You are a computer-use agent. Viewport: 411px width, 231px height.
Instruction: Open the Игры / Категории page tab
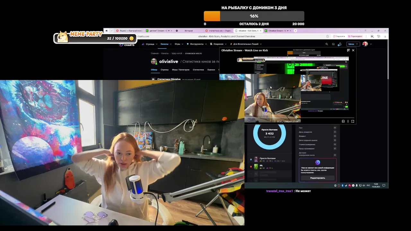181,70
